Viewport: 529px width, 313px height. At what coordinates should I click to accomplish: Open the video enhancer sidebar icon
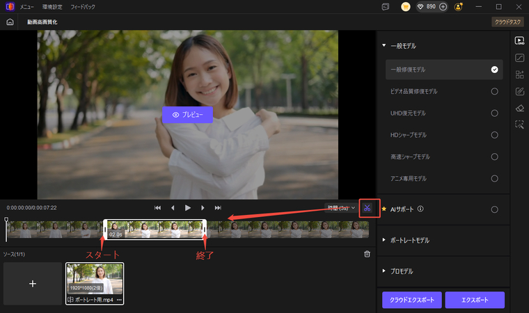coord(519,40)
